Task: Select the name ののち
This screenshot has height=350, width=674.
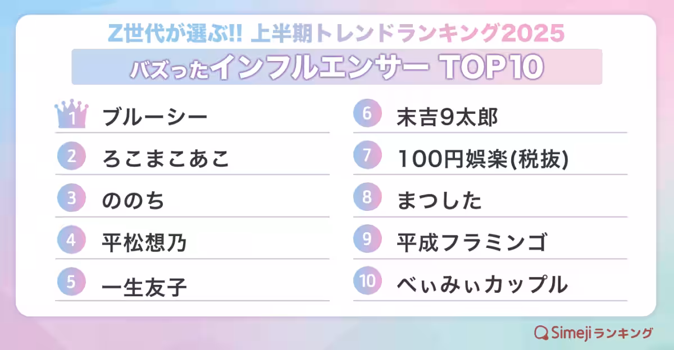Action: click(x=134, y=200)
